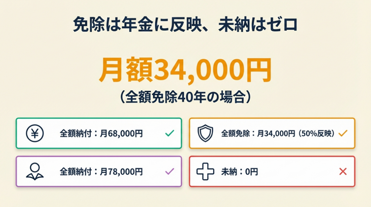Click the 全額免除：月34,000円 label
371x207 pixels.
pyautogui.click(x=258, y=134)
